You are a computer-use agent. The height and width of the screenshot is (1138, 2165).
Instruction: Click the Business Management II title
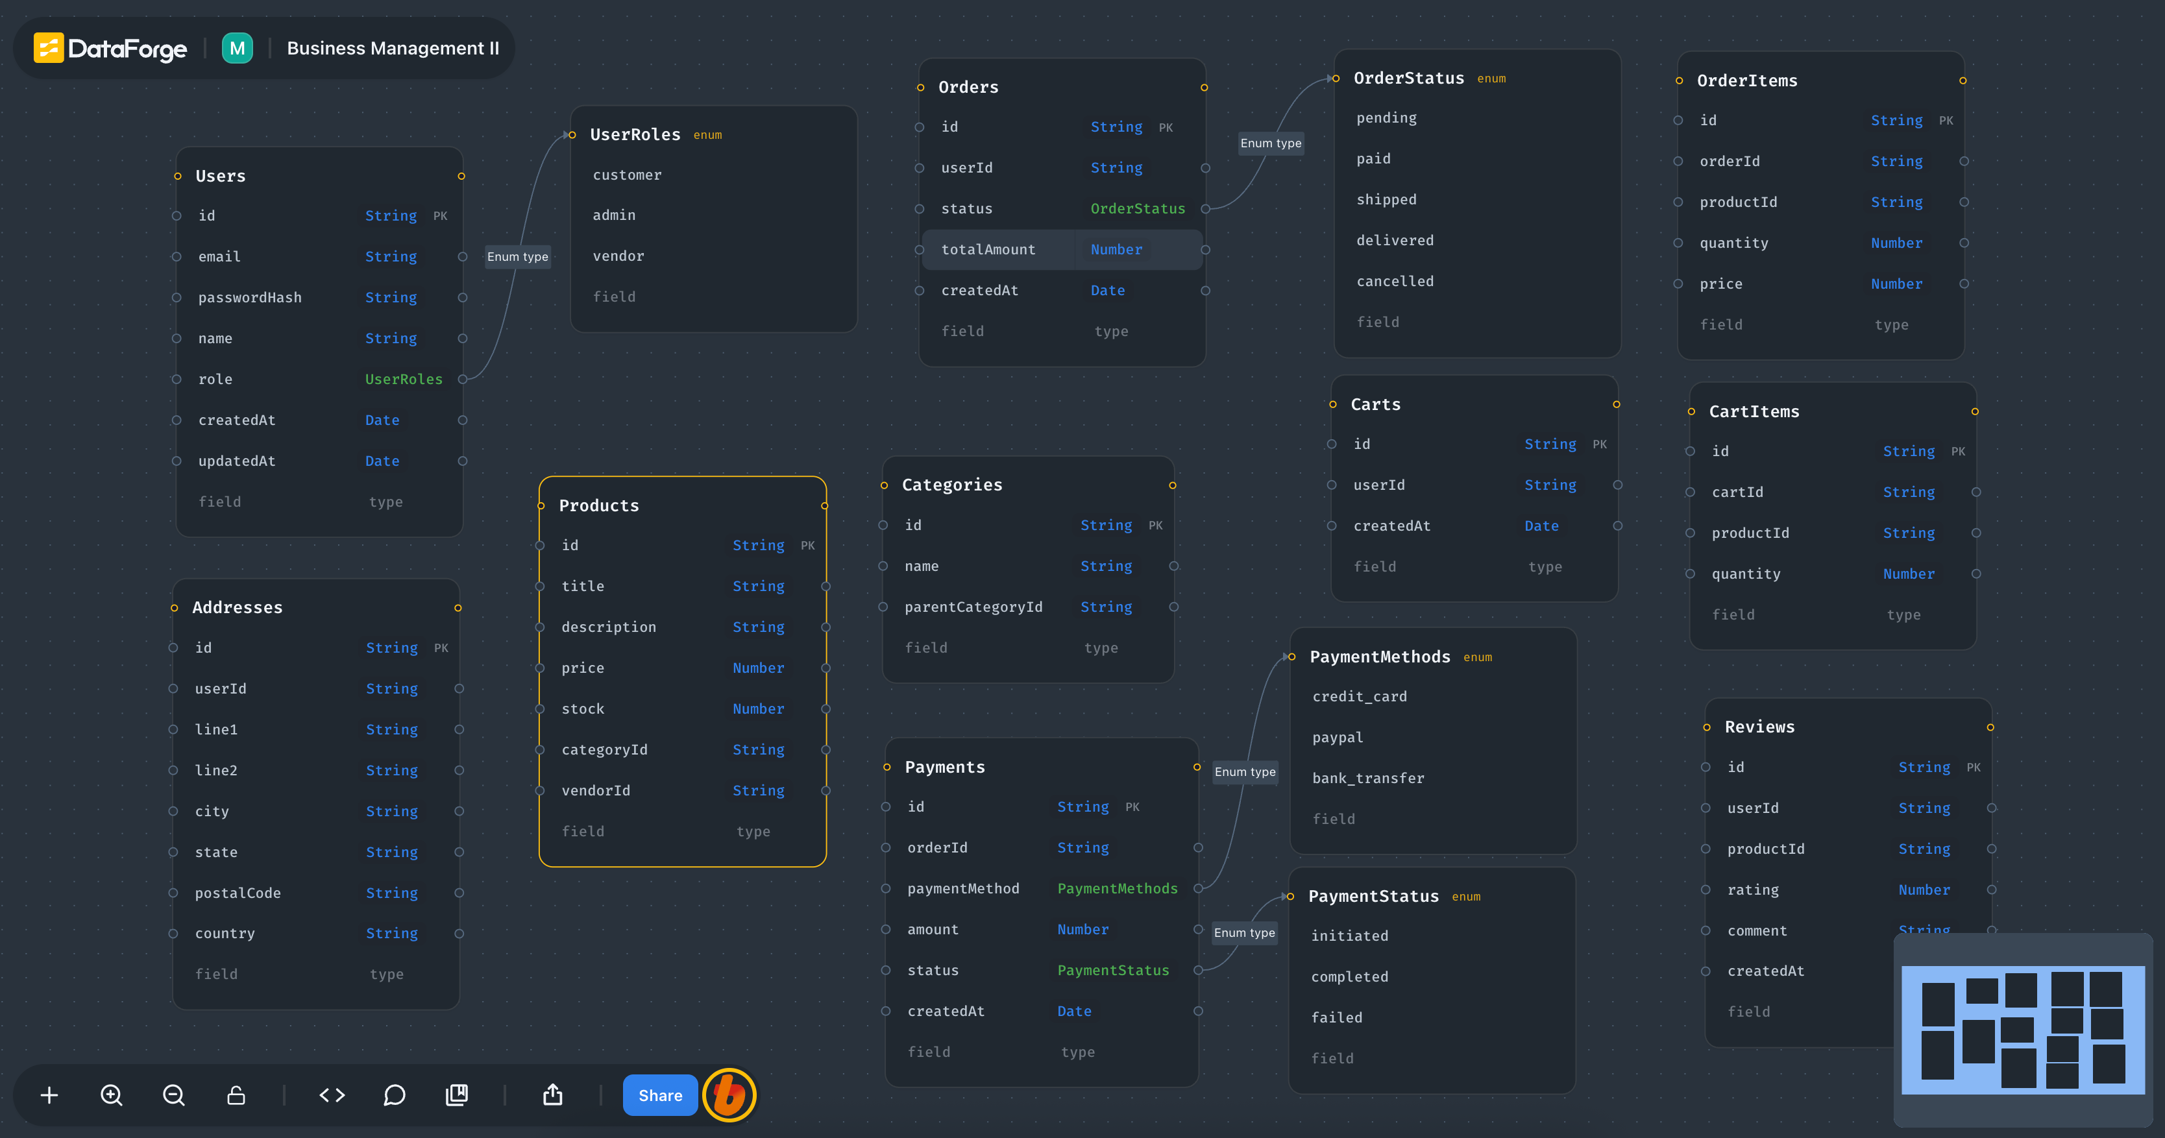click(x=393, y=48)
